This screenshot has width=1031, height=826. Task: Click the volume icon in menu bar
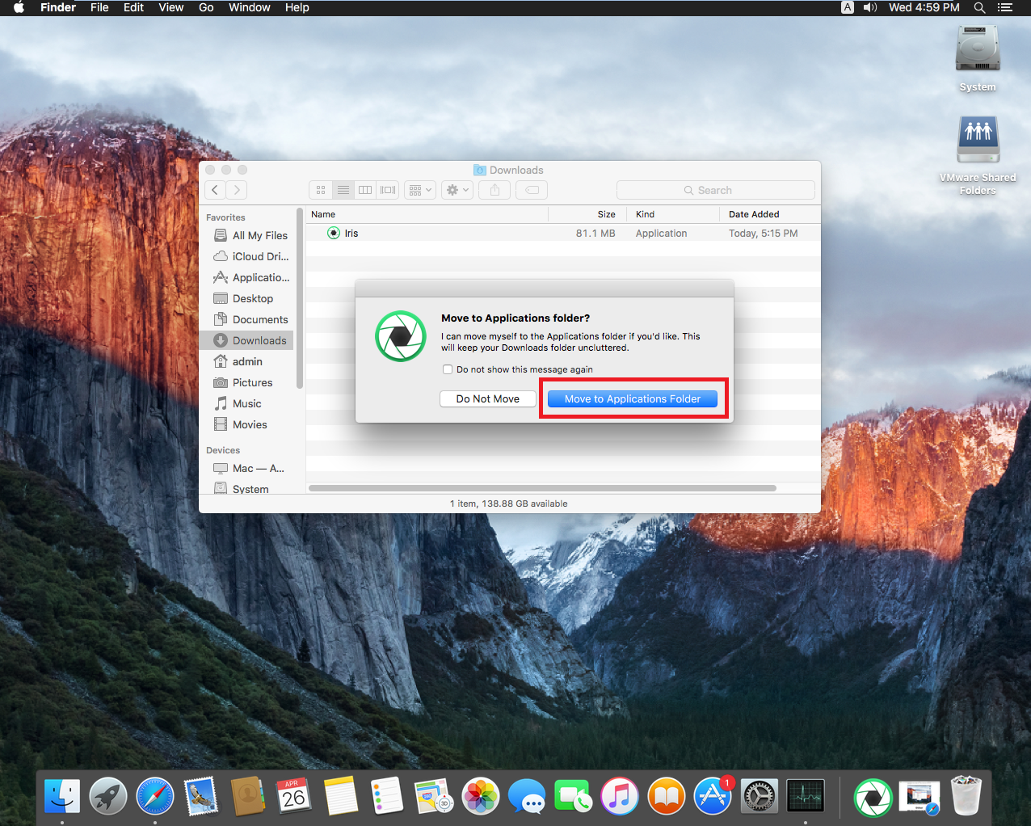[870, 7]
